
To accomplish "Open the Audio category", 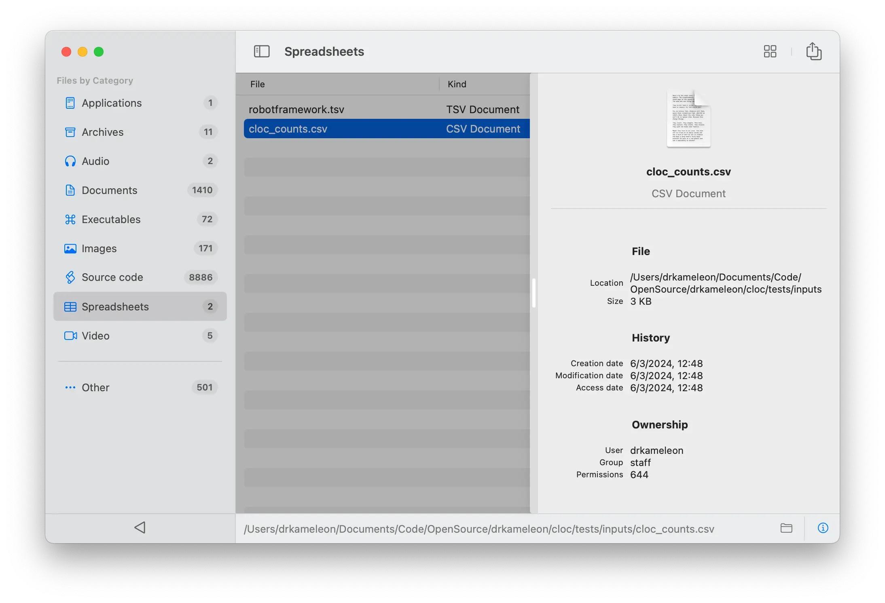I will [x=95, y=161].
